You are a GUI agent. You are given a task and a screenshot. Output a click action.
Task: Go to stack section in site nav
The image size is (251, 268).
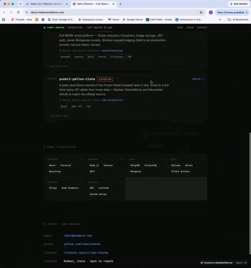click(190, 27)
